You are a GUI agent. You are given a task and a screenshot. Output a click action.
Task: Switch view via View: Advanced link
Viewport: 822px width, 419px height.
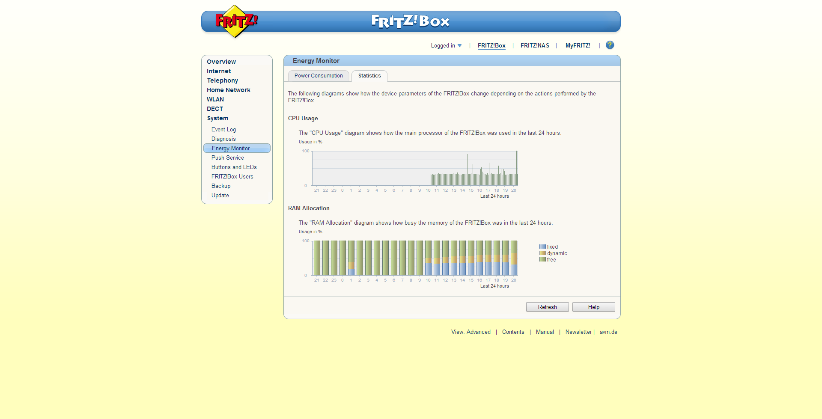click(x=471, y=332)
